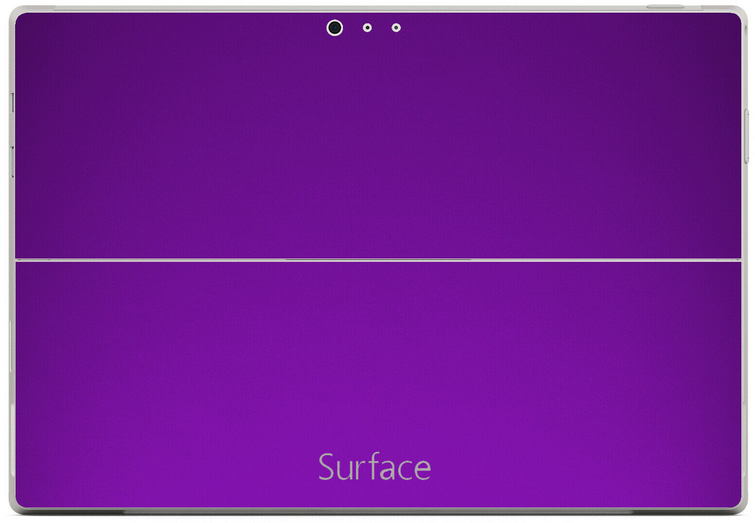Image resolution: width=755 pixels, height=523 pixels.
Task: Click the Surface logo text
Action: [374, 467]
